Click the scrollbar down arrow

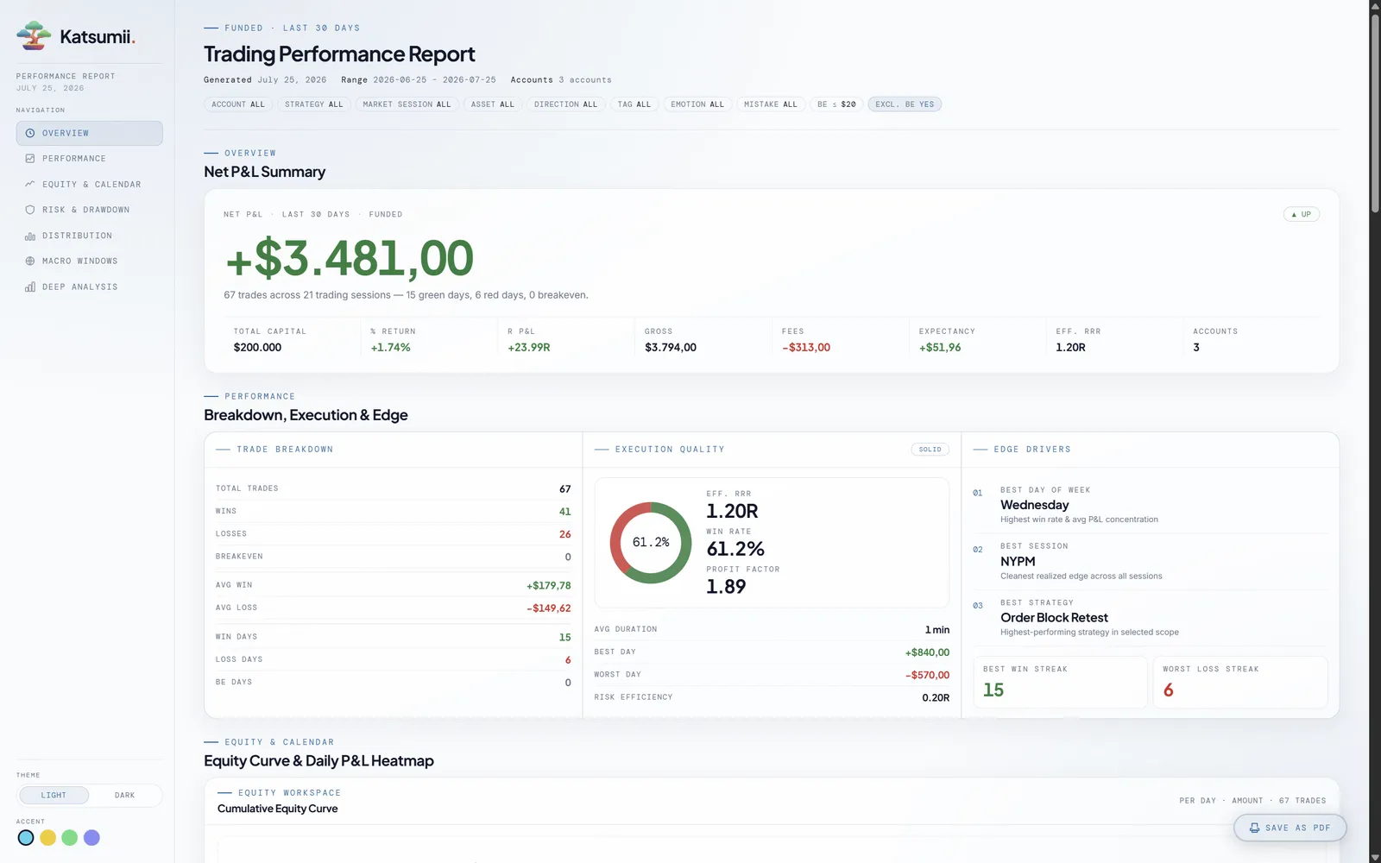[x=1375, y=858]
